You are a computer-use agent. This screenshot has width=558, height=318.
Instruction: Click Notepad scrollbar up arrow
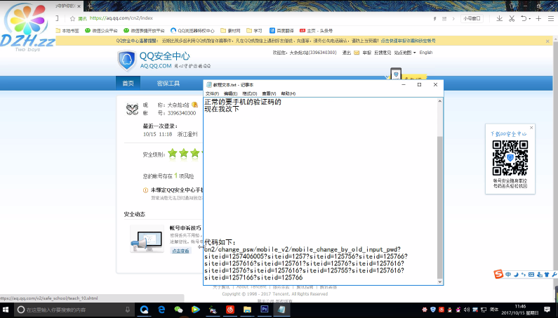(440, 101)
